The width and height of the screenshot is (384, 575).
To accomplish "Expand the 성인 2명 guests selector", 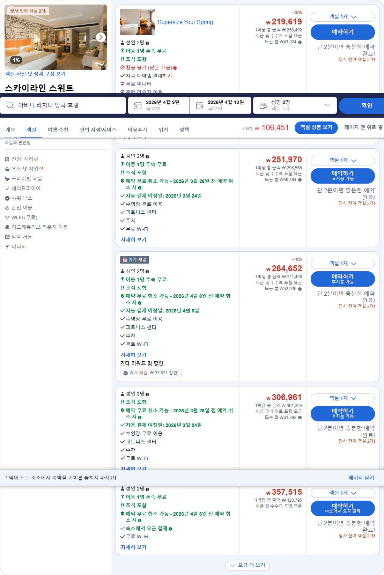I will [x=295, y=105].
